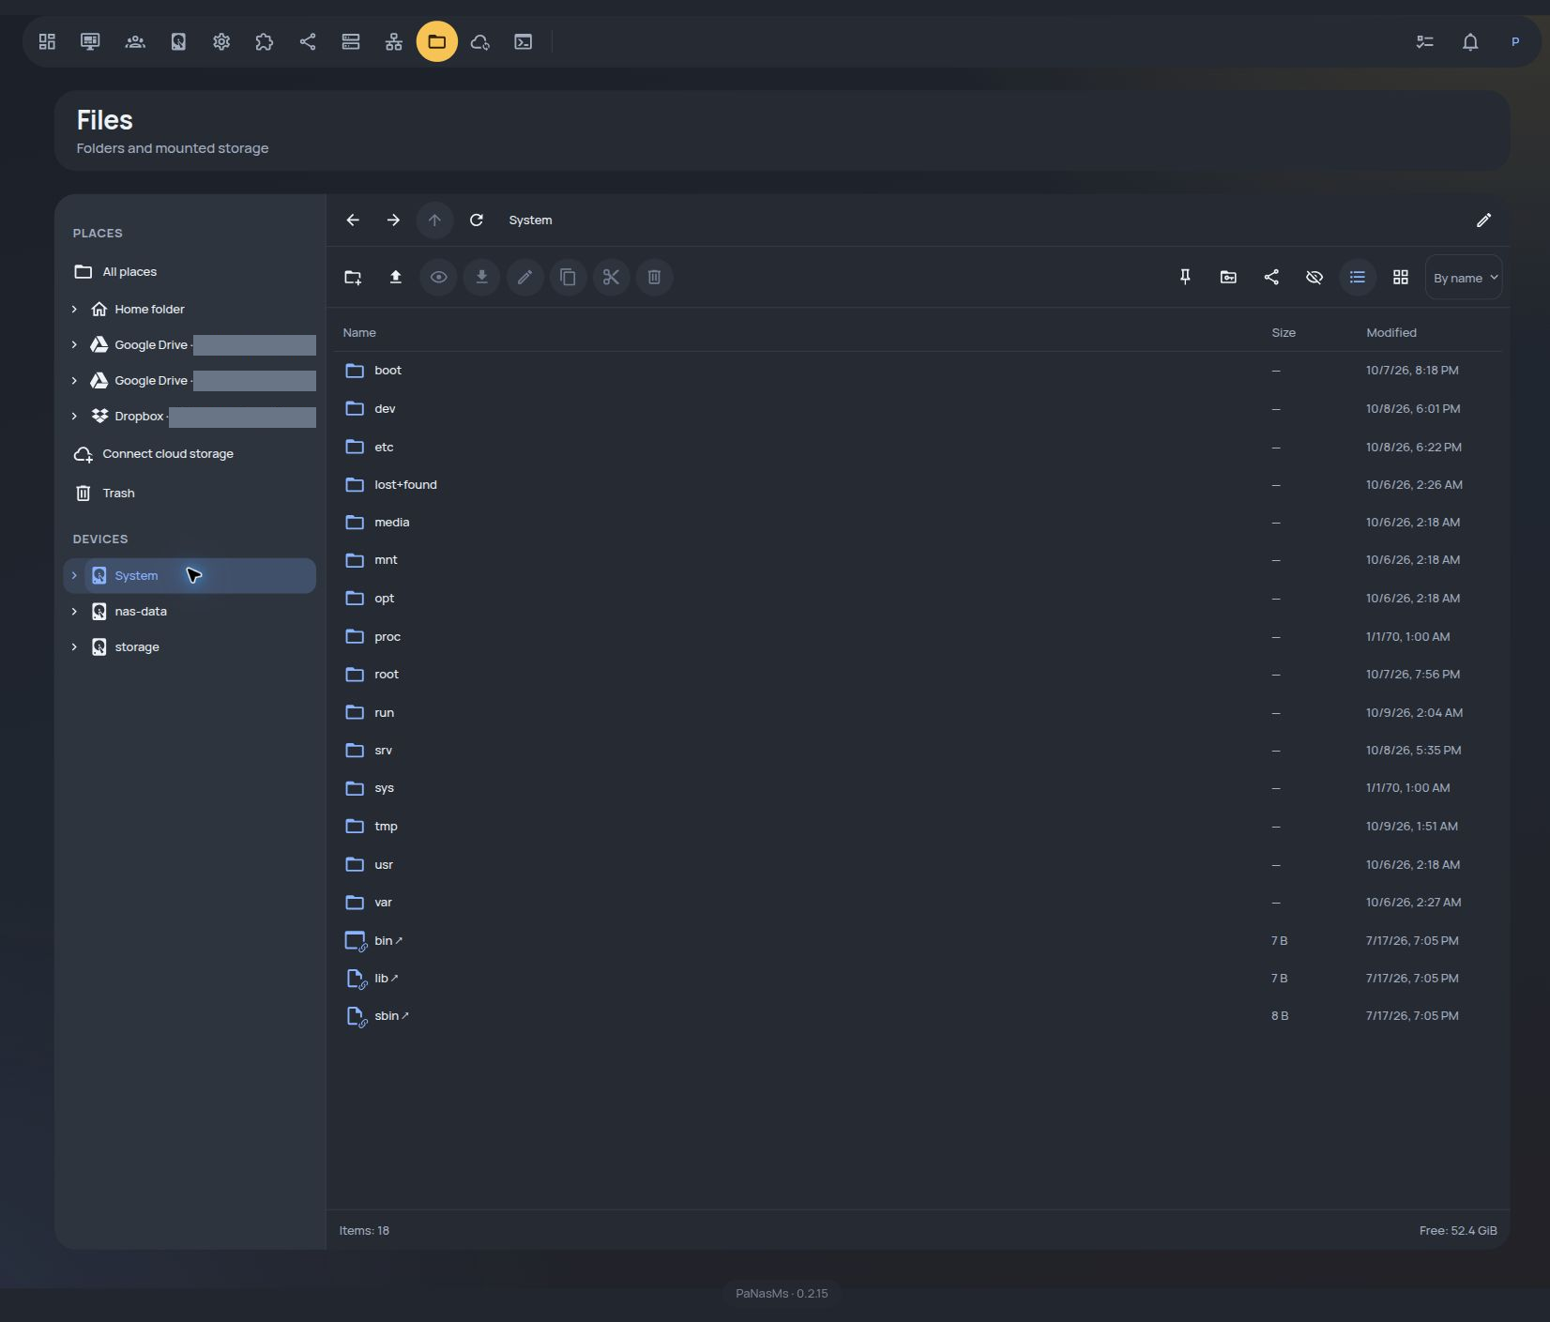This screenshot has height=1322, width=1550.
Task: Go back with the left arrow
Action: pos(353,220)
